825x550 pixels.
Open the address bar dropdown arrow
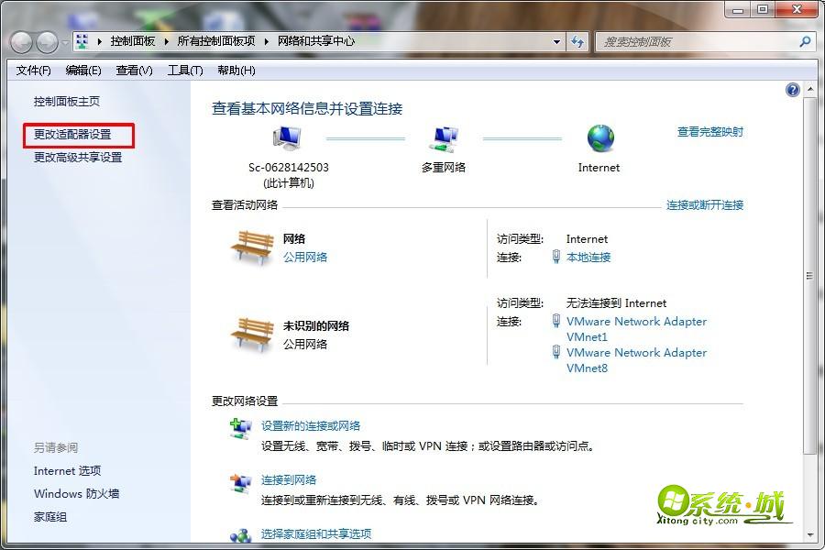tap(555, 42)
